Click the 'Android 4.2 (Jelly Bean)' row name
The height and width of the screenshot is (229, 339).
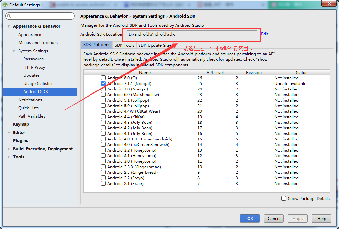tap(130, 128)
